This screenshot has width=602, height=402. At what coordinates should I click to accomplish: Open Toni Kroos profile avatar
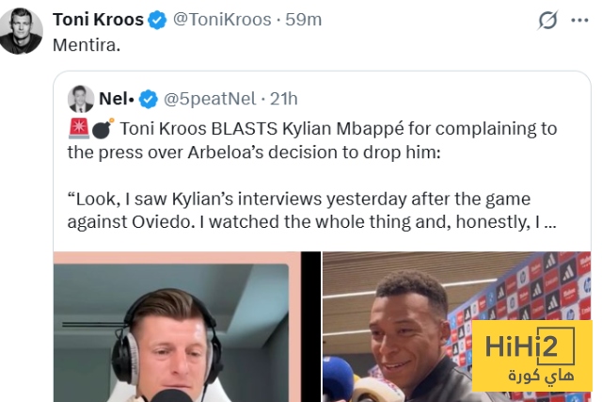click(21, 31)
